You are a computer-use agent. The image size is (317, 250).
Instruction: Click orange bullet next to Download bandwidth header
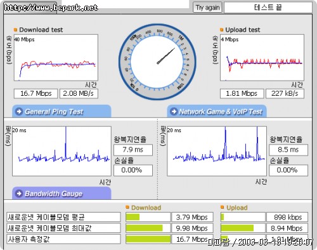[x=127, y=207]
